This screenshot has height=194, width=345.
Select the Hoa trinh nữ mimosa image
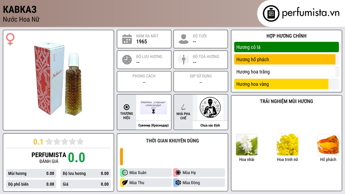(x=287, y=145)
